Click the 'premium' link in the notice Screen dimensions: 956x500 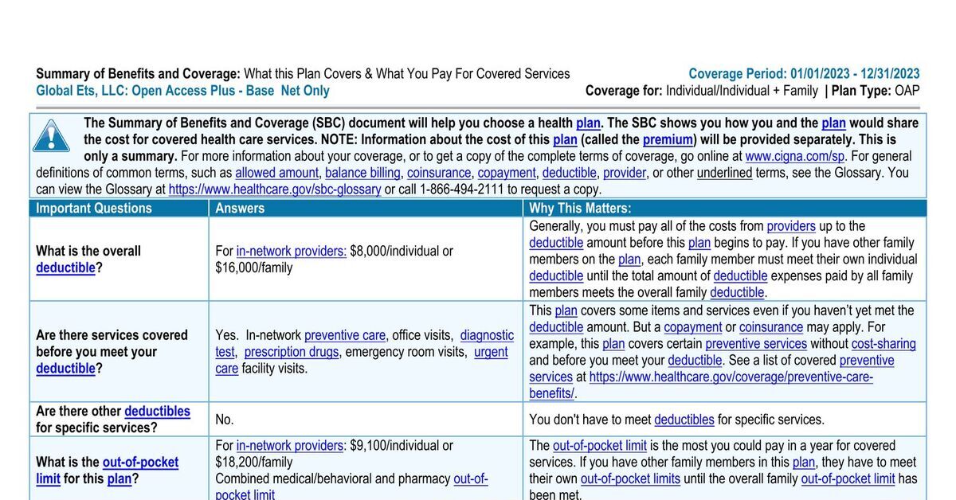coord(668,139)
